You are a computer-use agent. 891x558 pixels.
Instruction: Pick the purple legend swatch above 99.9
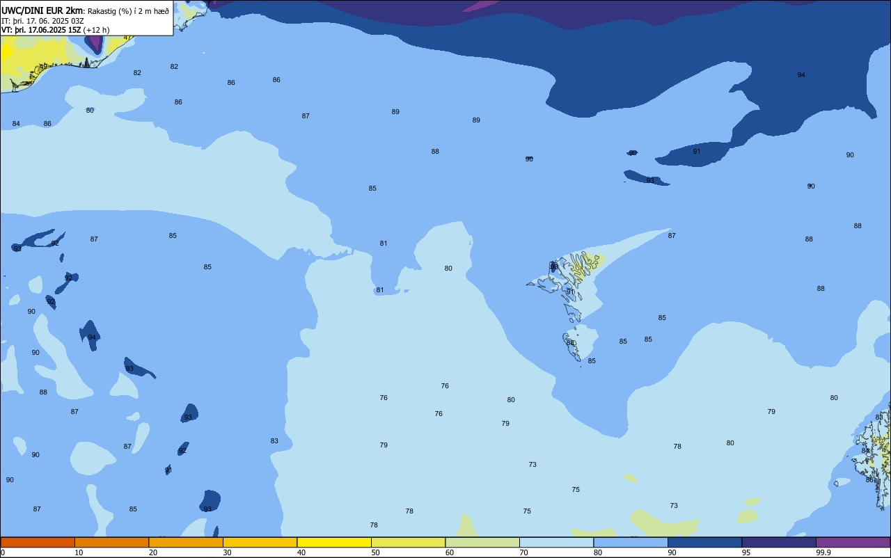(853, 542)
